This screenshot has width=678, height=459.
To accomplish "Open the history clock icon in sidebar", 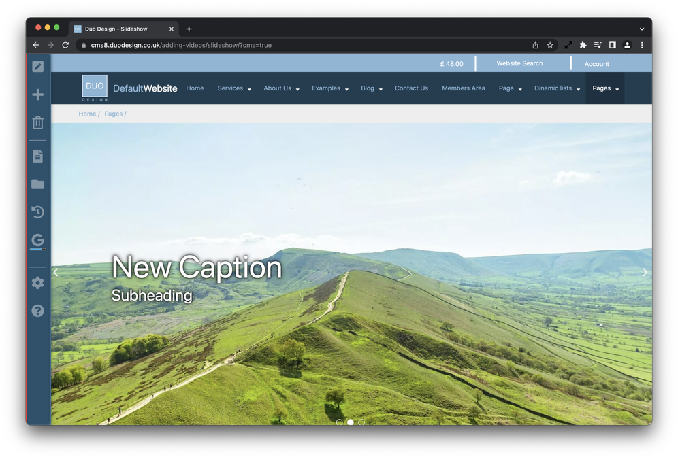I will tap(38, 212).
